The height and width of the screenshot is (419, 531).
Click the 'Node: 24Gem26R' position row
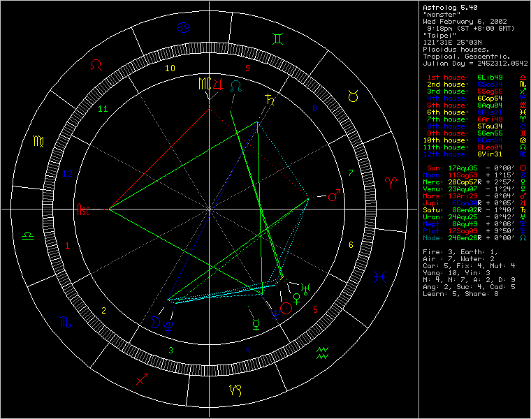pyautogui.click(x=474, y=238)
